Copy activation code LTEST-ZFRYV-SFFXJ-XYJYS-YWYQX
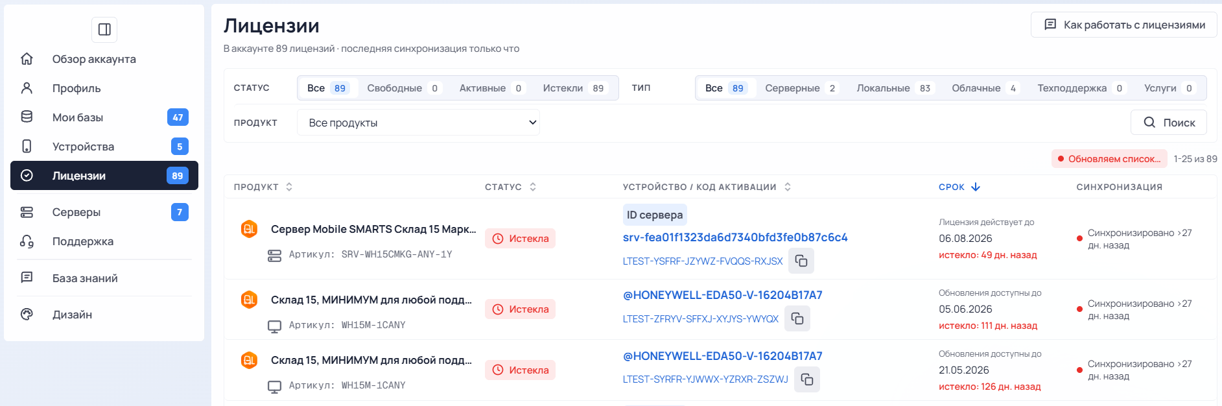This screenshot has height=406, width=1222. coord(797,318)
